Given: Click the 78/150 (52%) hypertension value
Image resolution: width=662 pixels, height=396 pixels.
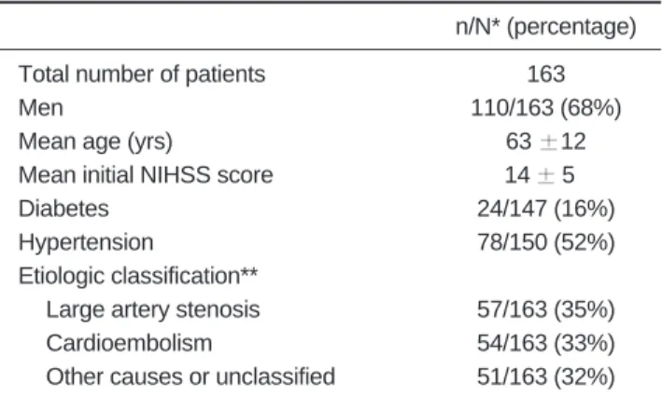Looking at the screenshot, I should tap(546, 242).
